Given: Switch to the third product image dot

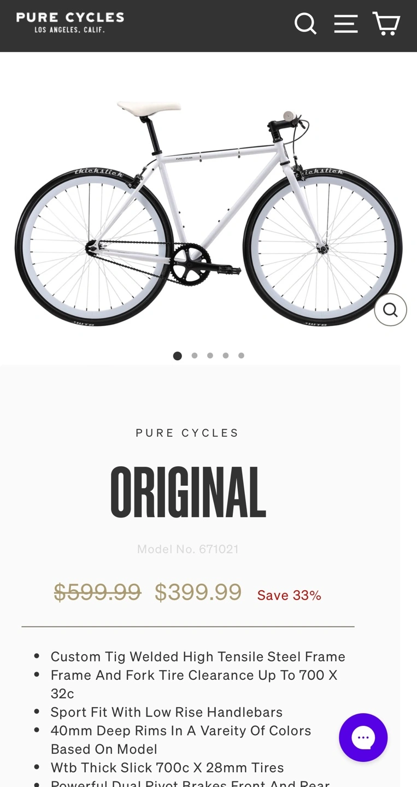Looking at the screenshot, I should (210, 356).
